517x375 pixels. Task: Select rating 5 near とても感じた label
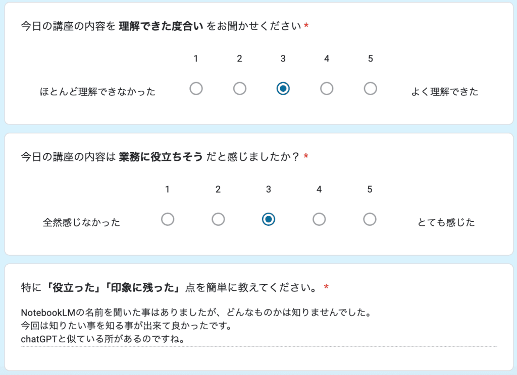click(x=370, y=219)
